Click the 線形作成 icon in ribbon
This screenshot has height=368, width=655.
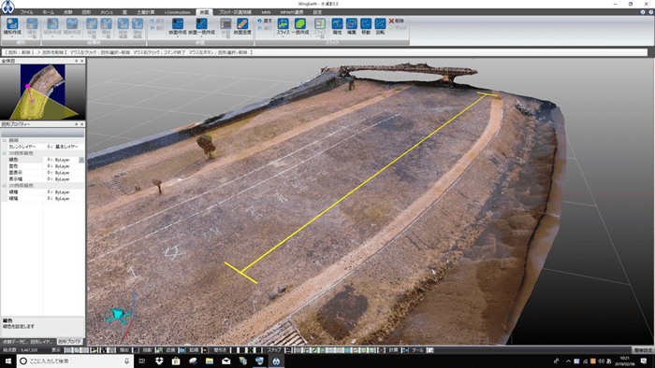click(x=12, y=27)
